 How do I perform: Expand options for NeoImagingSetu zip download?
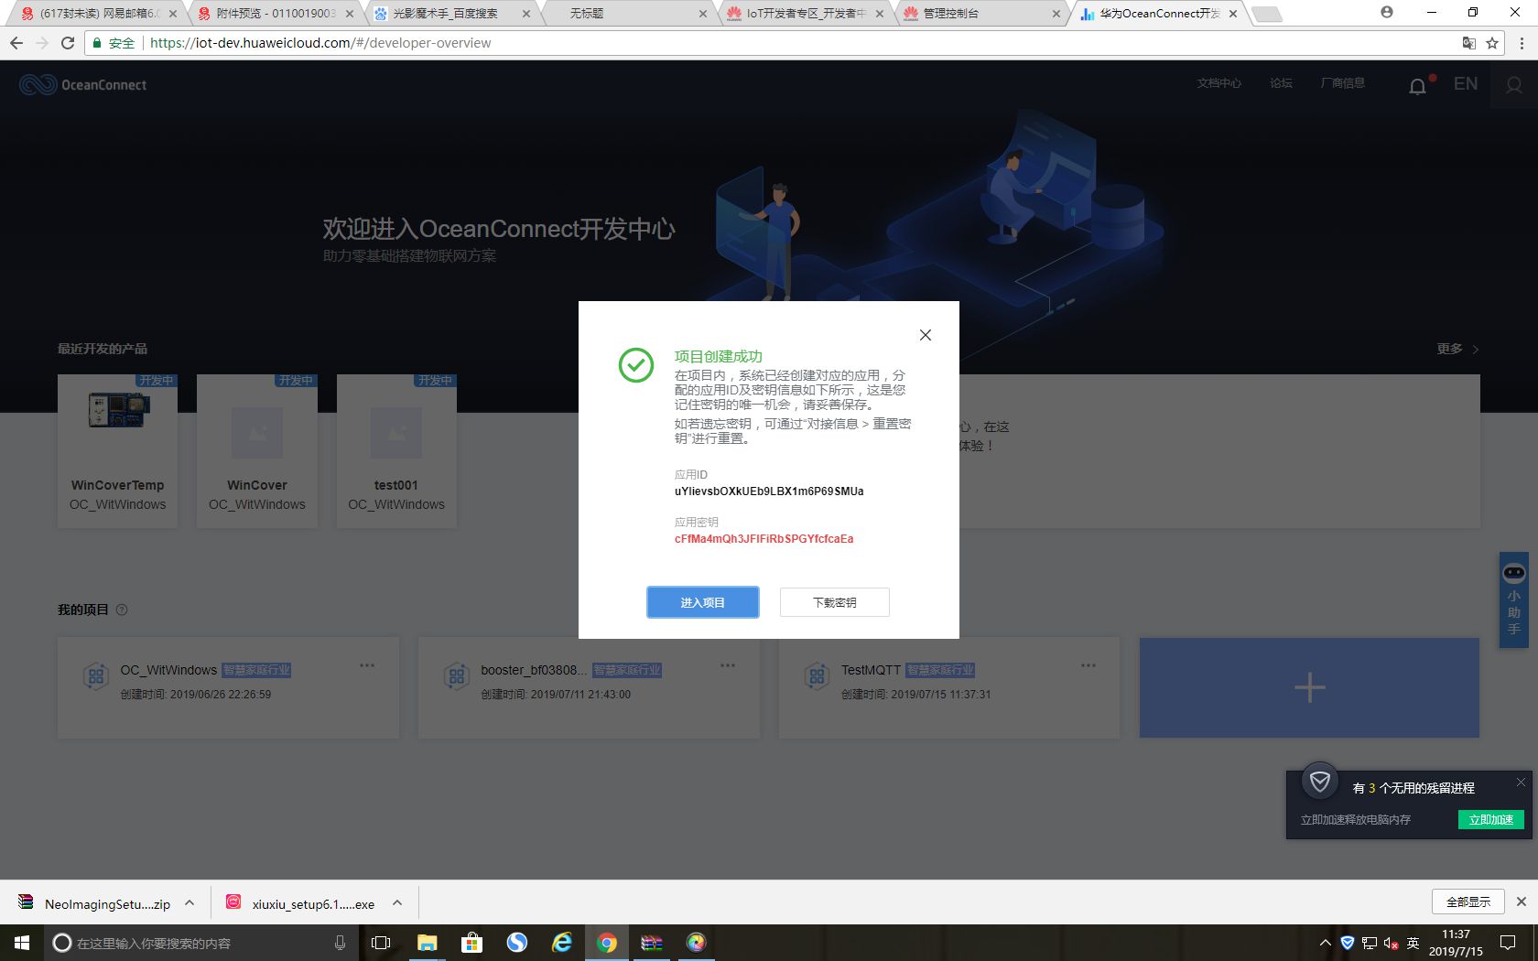point(190,903)
